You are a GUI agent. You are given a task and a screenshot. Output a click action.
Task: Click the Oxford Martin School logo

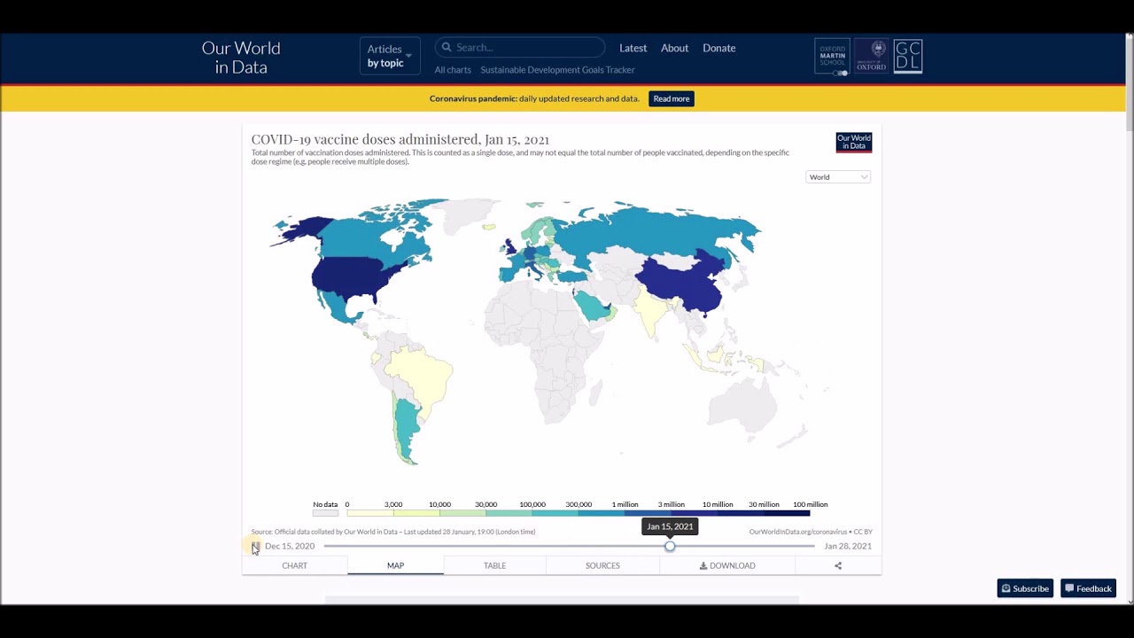coord(832,57)
